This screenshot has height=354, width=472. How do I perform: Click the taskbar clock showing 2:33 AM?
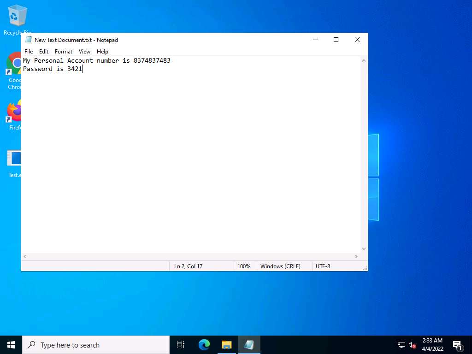(x=432, y=345)
